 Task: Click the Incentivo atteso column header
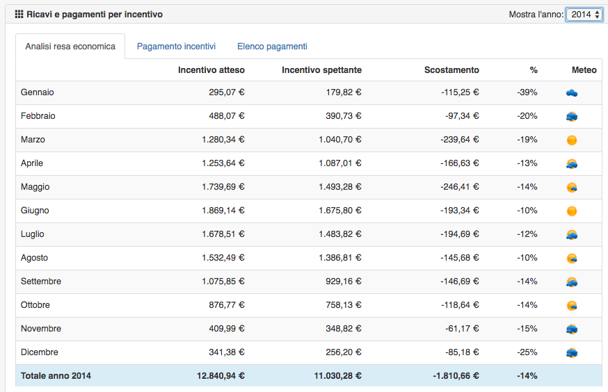[x=211, y=70]
